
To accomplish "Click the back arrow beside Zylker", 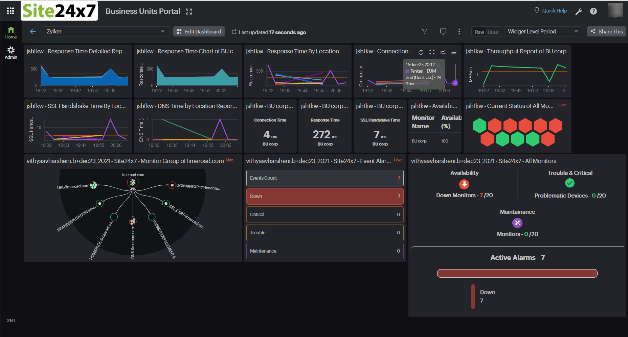I will [x=33, y=32].
